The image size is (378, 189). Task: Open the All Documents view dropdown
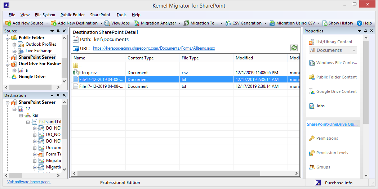[333, 50]
